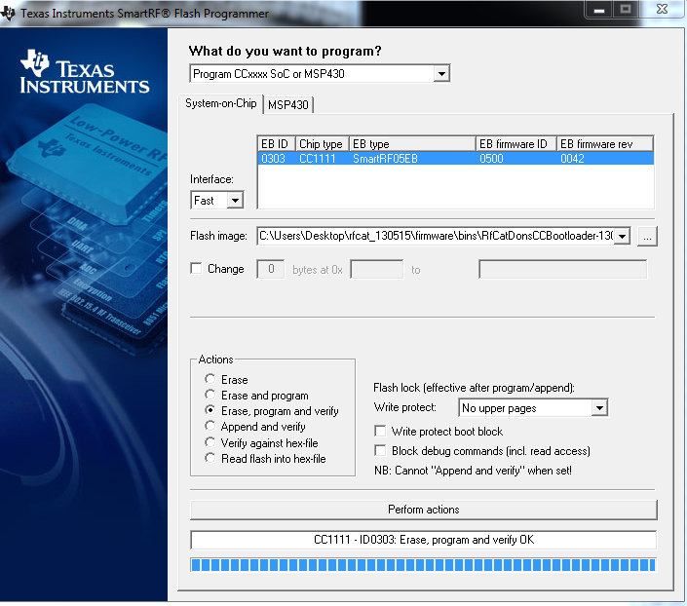This screenshot has width=687, height=606.
Task: Select Verify against hex-file option
Action: pyautogui.click(x=210, y=442)
